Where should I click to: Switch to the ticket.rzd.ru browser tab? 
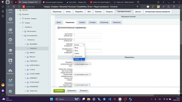pos(100,2)
